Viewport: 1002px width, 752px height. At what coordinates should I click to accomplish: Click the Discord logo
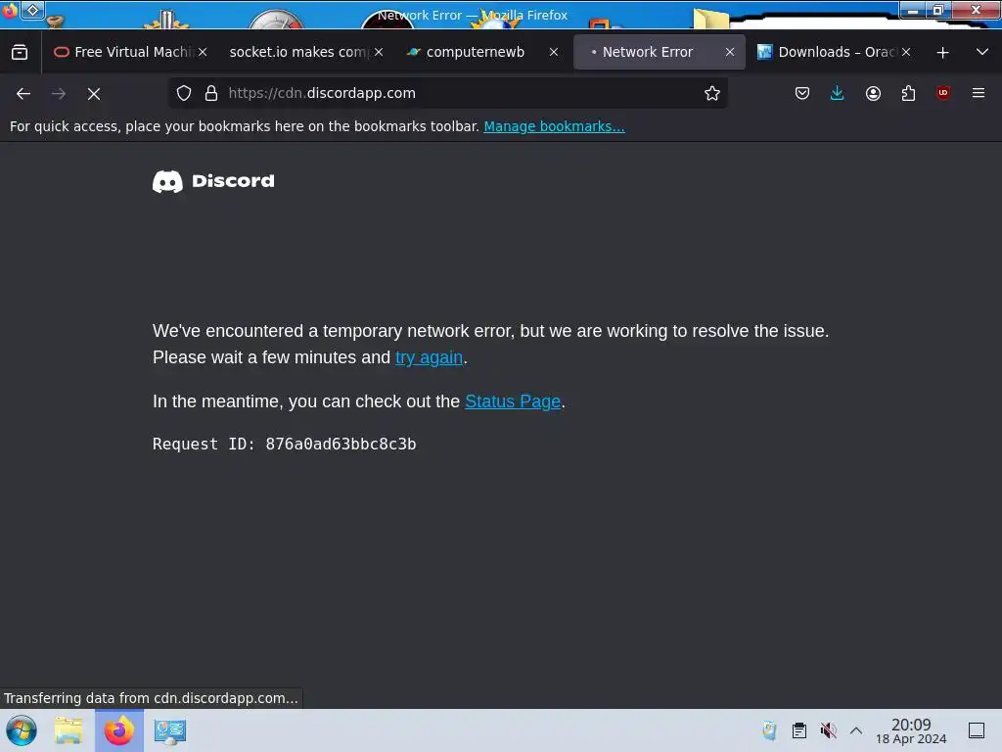213,181
